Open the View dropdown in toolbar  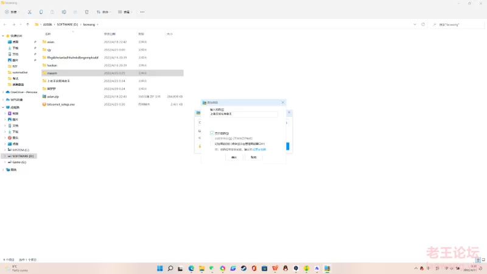coord(126,12)
